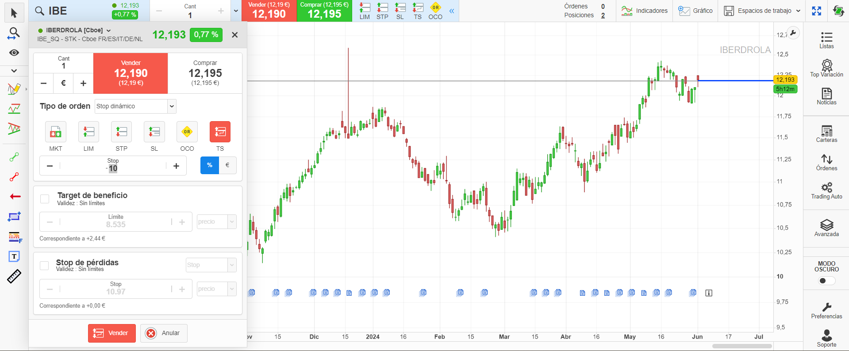
Task: Select the TS order shortcut in top bar
Action: pos(418,11)
